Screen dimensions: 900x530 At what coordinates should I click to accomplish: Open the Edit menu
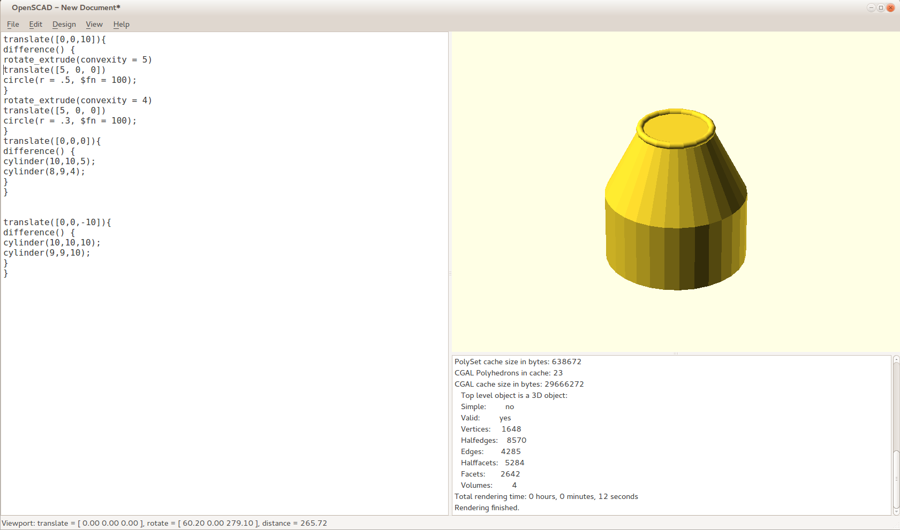[35, 24]
